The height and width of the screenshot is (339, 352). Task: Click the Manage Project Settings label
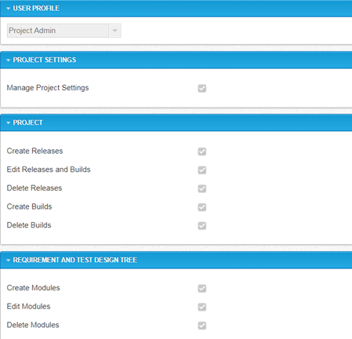pyautogui.click(x=48, y=88)
